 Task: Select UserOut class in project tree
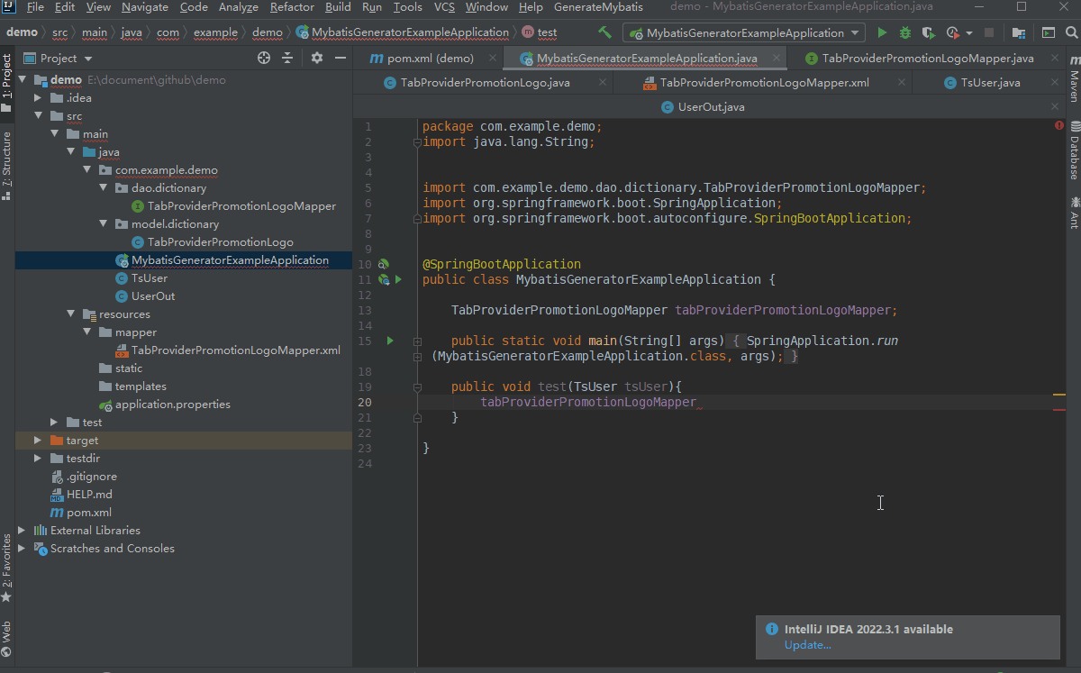[153, 296]
